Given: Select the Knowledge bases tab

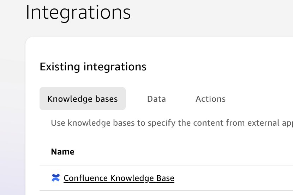Looking at the screenshot, I should 82,99.
